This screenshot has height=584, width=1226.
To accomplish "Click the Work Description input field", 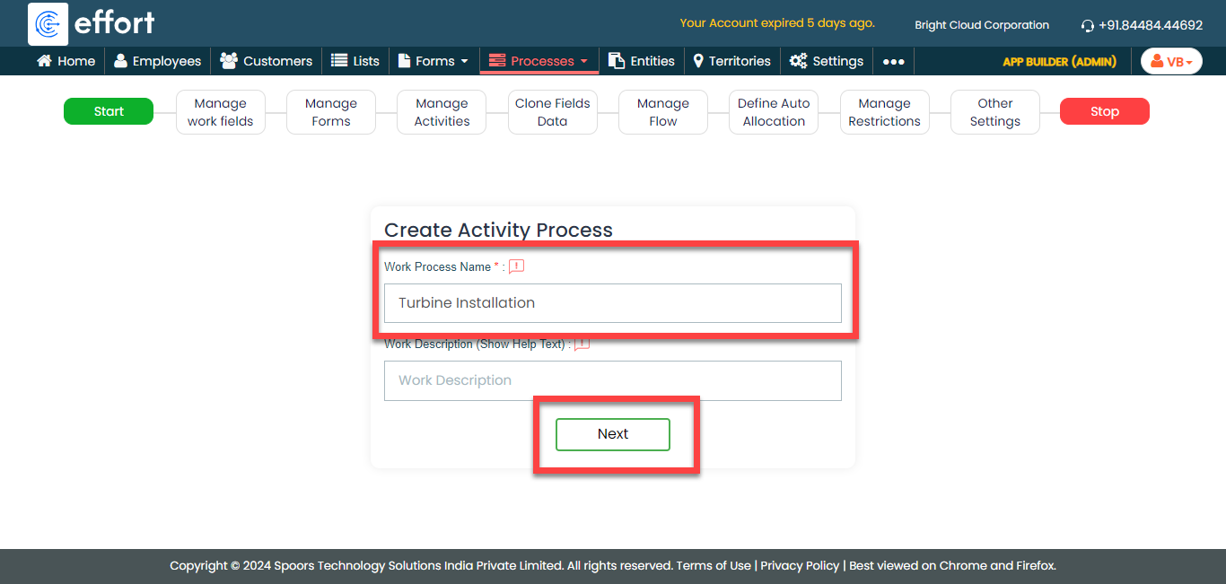I will click(612, 380).
